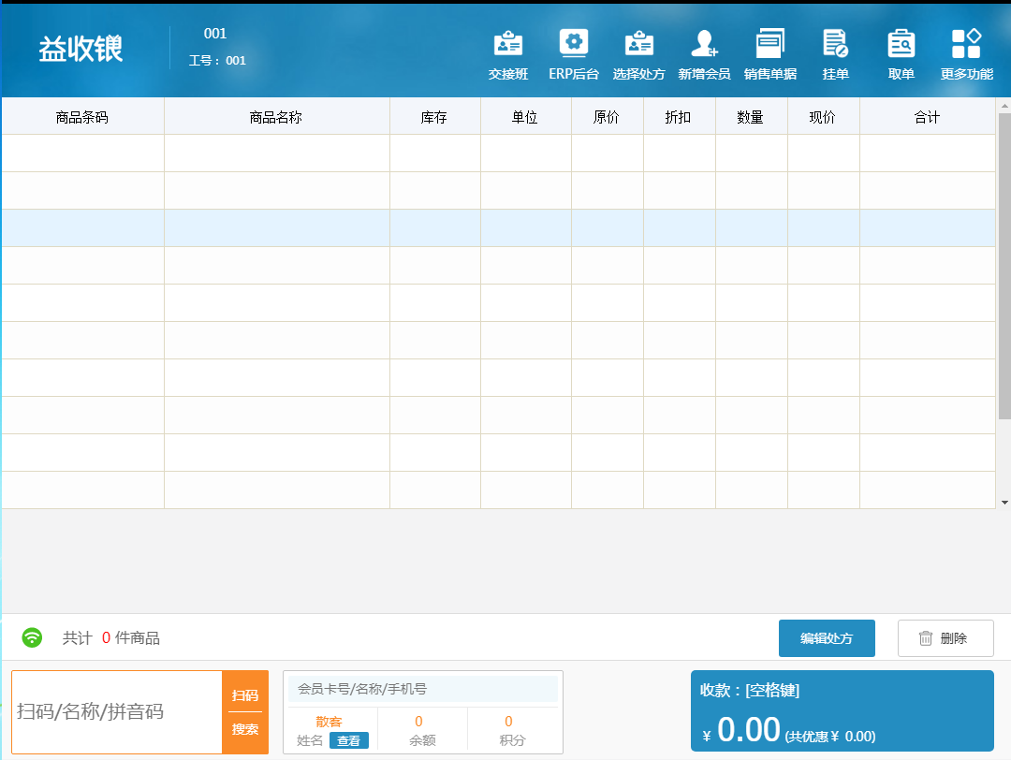Viewport: 1011px width, 760px height.
Task: Click the 会员卡号/名称/手机号 member input field
Action: 421,689
